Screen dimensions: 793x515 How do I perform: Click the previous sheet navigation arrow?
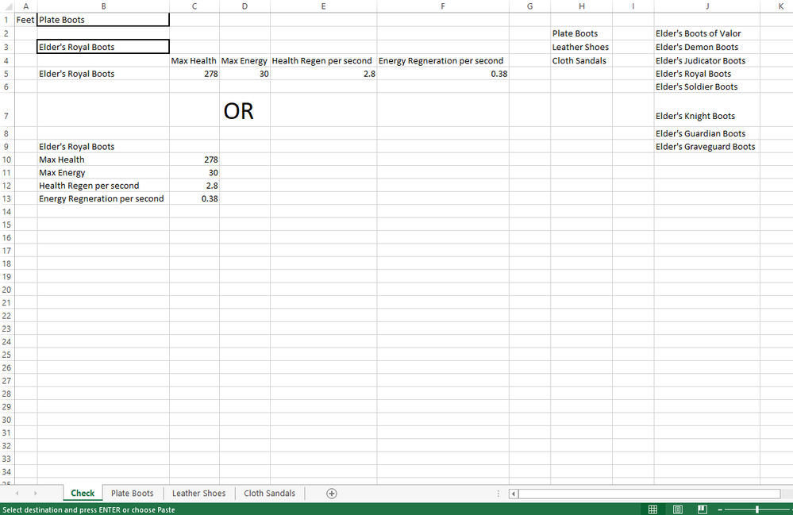(x=17, y=494)
